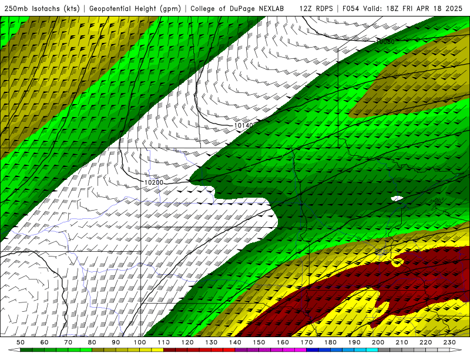Click the 'F054' forecast hour label

351,9
